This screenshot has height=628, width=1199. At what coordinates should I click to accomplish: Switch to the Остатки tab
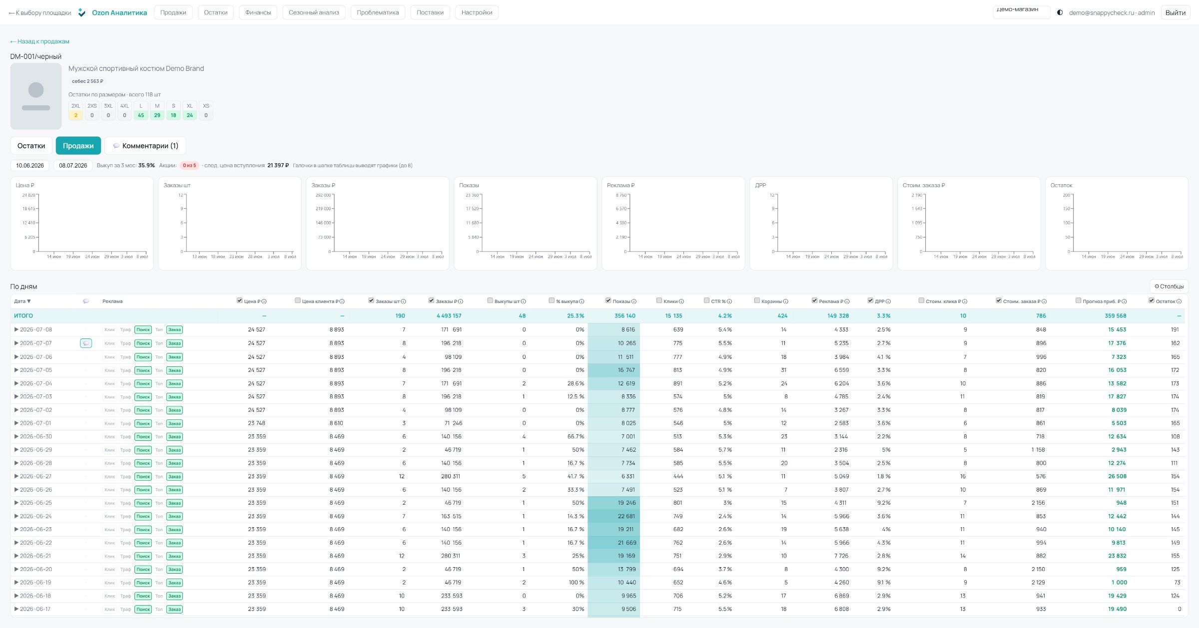(31, 146)
